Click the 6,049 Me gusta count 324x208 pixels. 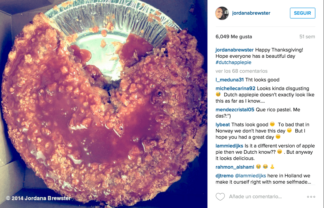coord(234,37)
